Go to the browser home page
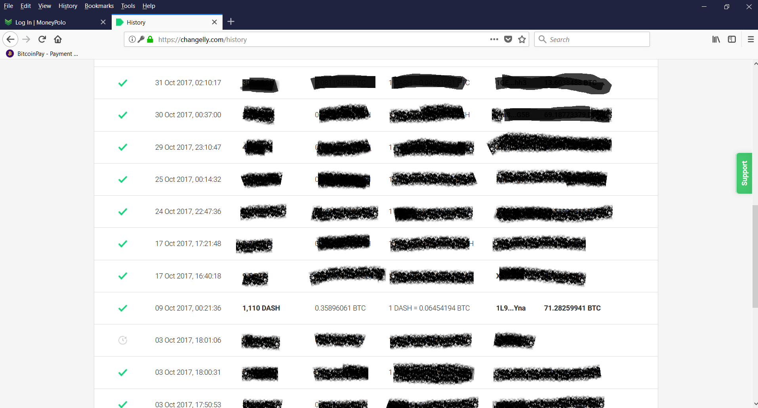Viewport: 758px width, 408px height. pos(58,39)
